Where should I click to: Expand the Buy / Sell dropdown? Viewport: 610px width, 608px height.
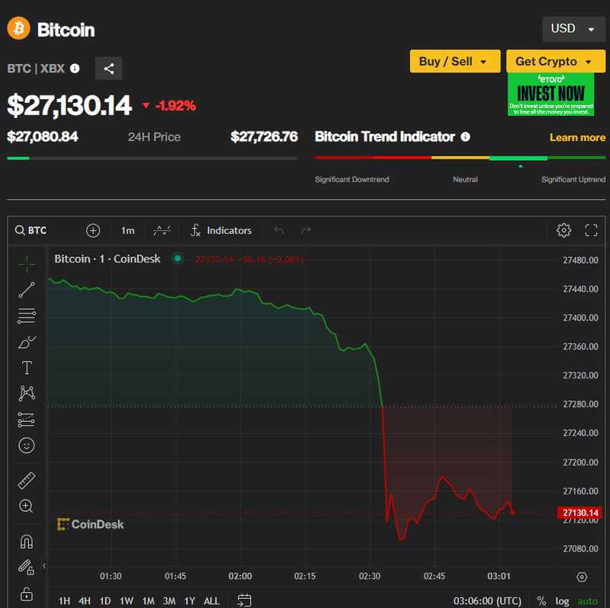454,62
